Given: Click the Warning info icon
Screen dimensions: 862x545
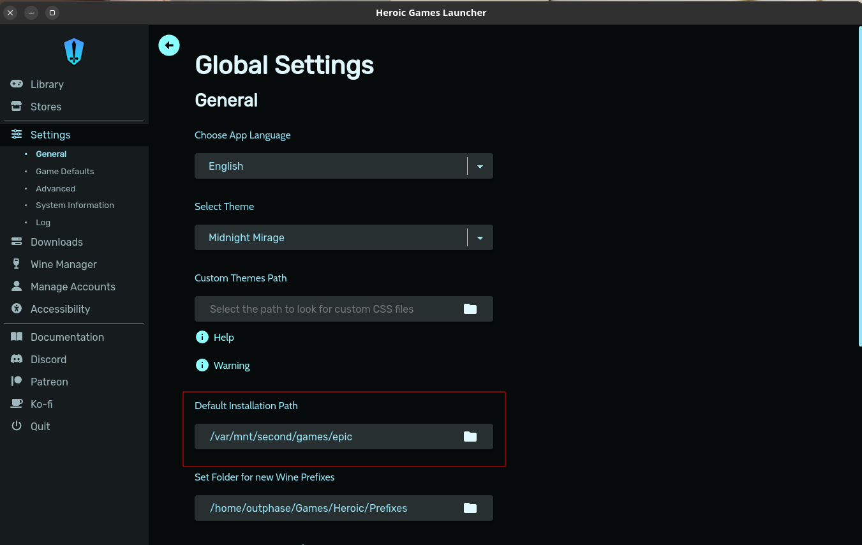Looking at the screenshot, I should 202,365.
